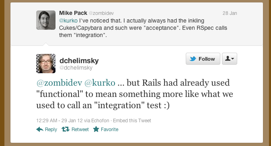Click the @dchelimsky handle under the name
The image size is (271, 146).
(76, 68)
